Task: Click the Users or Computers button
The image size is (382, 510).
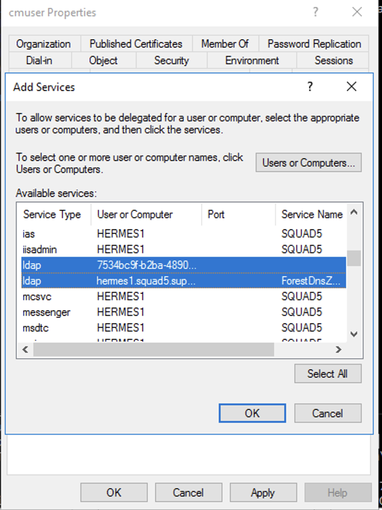Action: (x=308, y=162)
